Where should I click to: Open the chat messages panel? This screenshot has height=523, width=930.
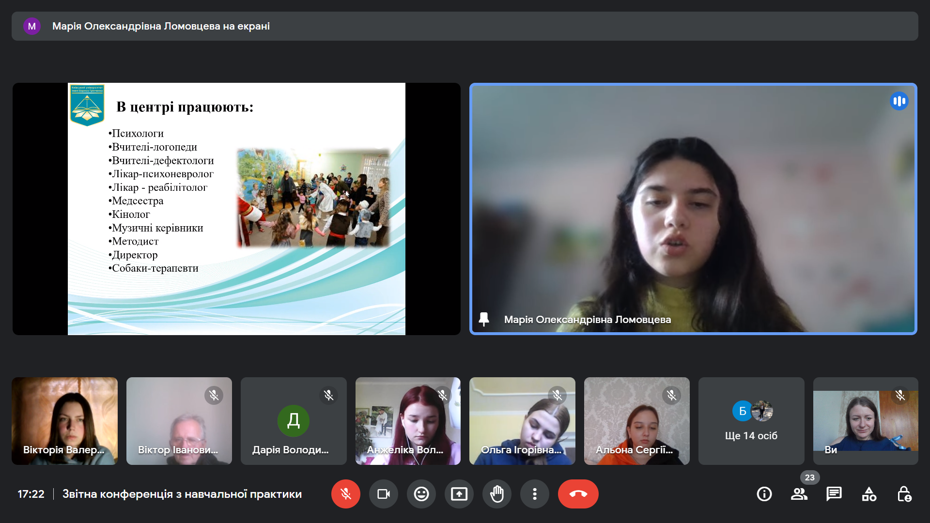coord(834,494)
